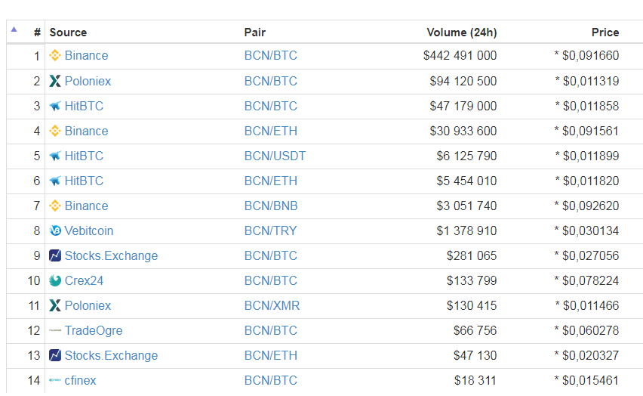The height and width of the screenshot is (396, 643).
Task: Select the $0,078224 price cell
Action: [587, 280]
